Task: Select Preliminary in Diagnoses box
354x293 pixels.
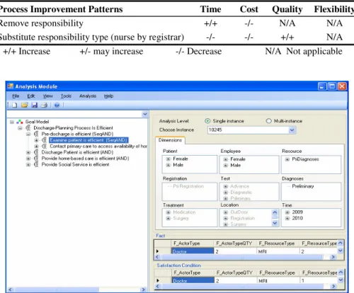Action: click(x=303, y=186)
